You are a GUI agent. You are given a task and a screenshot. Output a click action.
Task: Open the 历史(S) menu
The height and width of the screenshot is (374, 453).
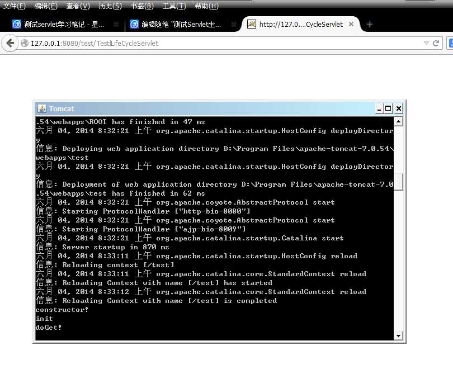pyautogui.click(x=110, y=6)
